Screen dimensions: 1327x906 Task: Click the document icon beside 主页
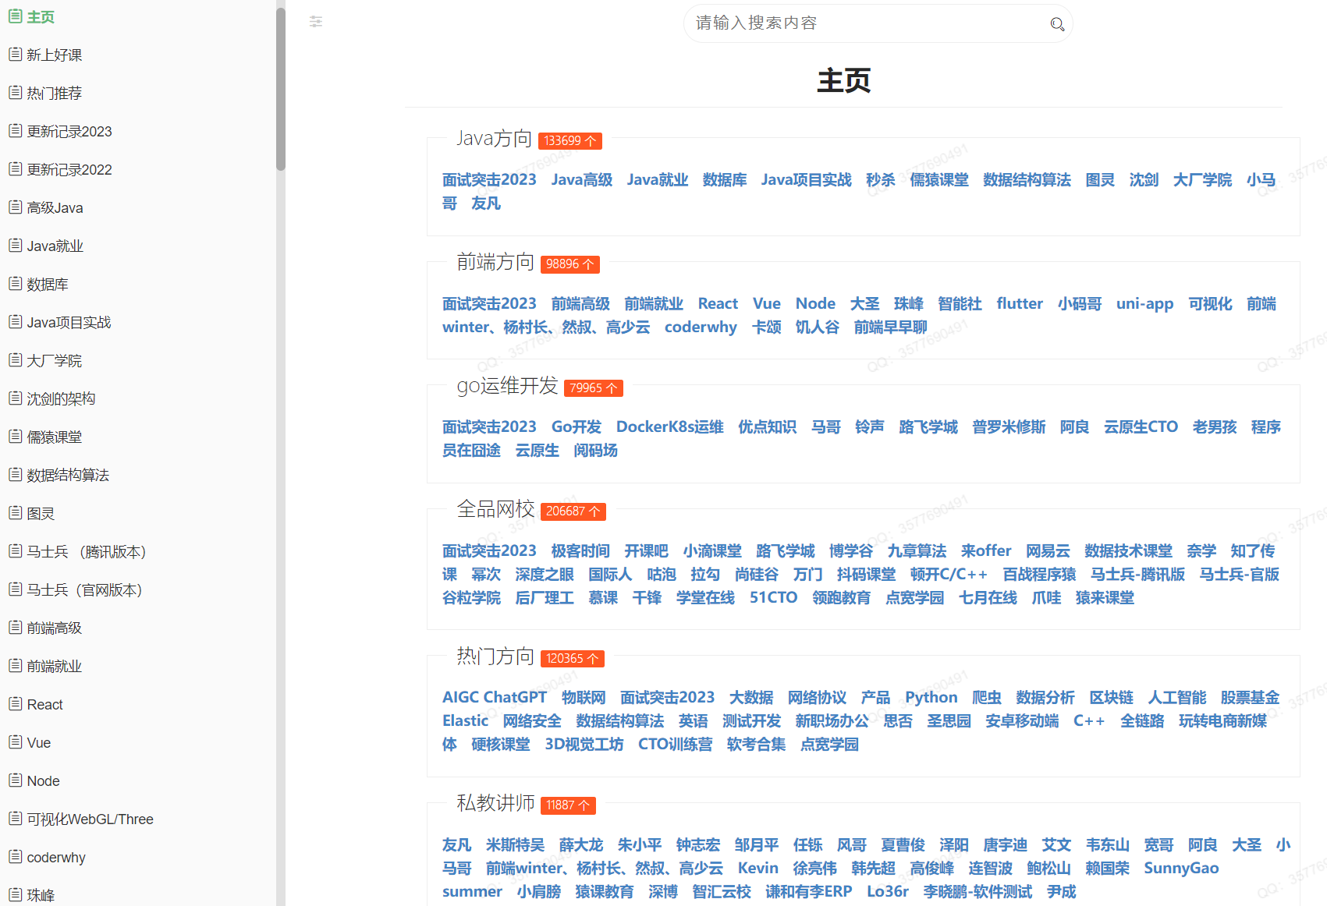point(15,16)
